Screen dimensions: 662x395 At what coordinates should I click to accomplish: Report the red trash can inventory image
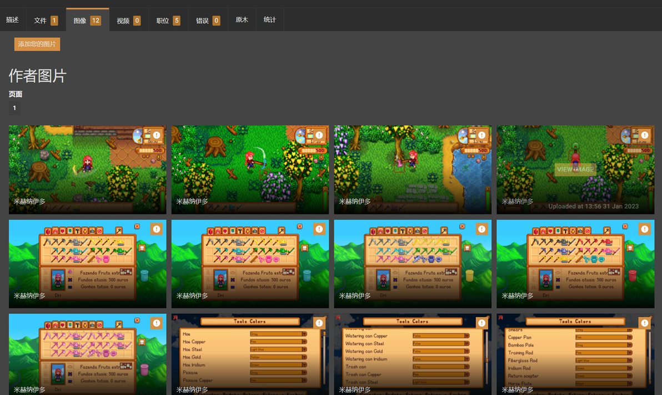tap(644, 229)
